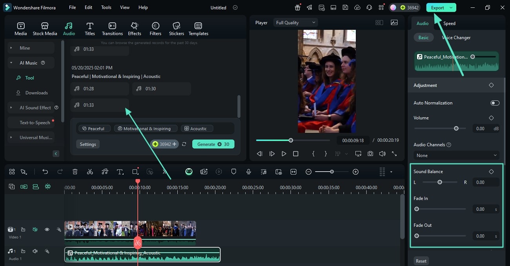Mute the Audio 1 track

(35, 251)
